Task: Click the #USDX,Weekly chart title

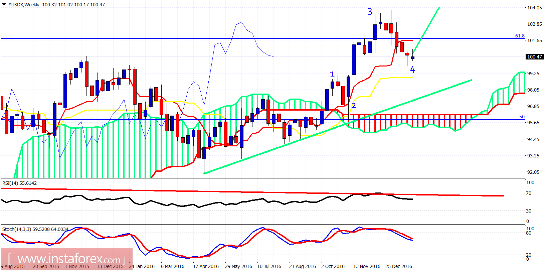Action: click(23, 5)
